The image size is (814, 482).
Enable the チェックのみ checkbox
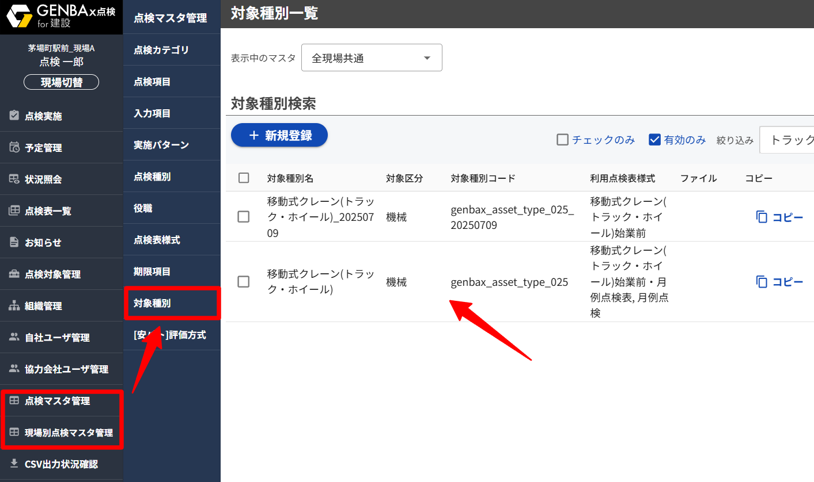click(563, 140)
